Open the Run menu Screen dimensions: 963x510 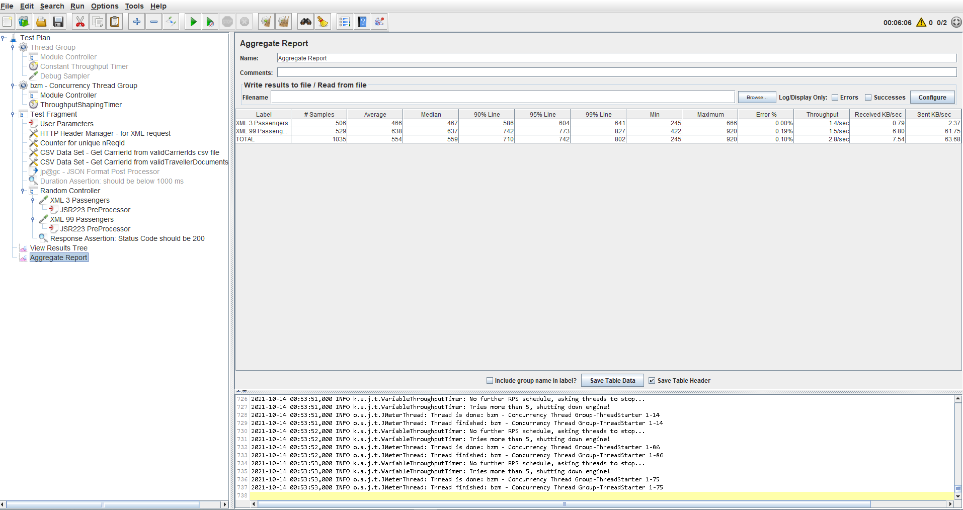(77, 6)
